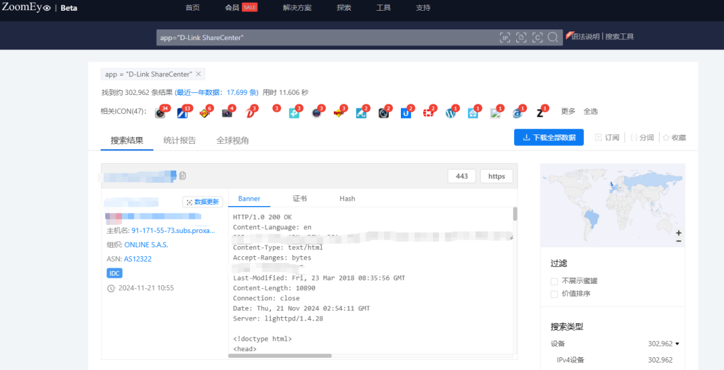Image resolution: width=724 pixels, height=370 pixels.
Task: Click the magnifier search icon
Action: coord(552,37)
